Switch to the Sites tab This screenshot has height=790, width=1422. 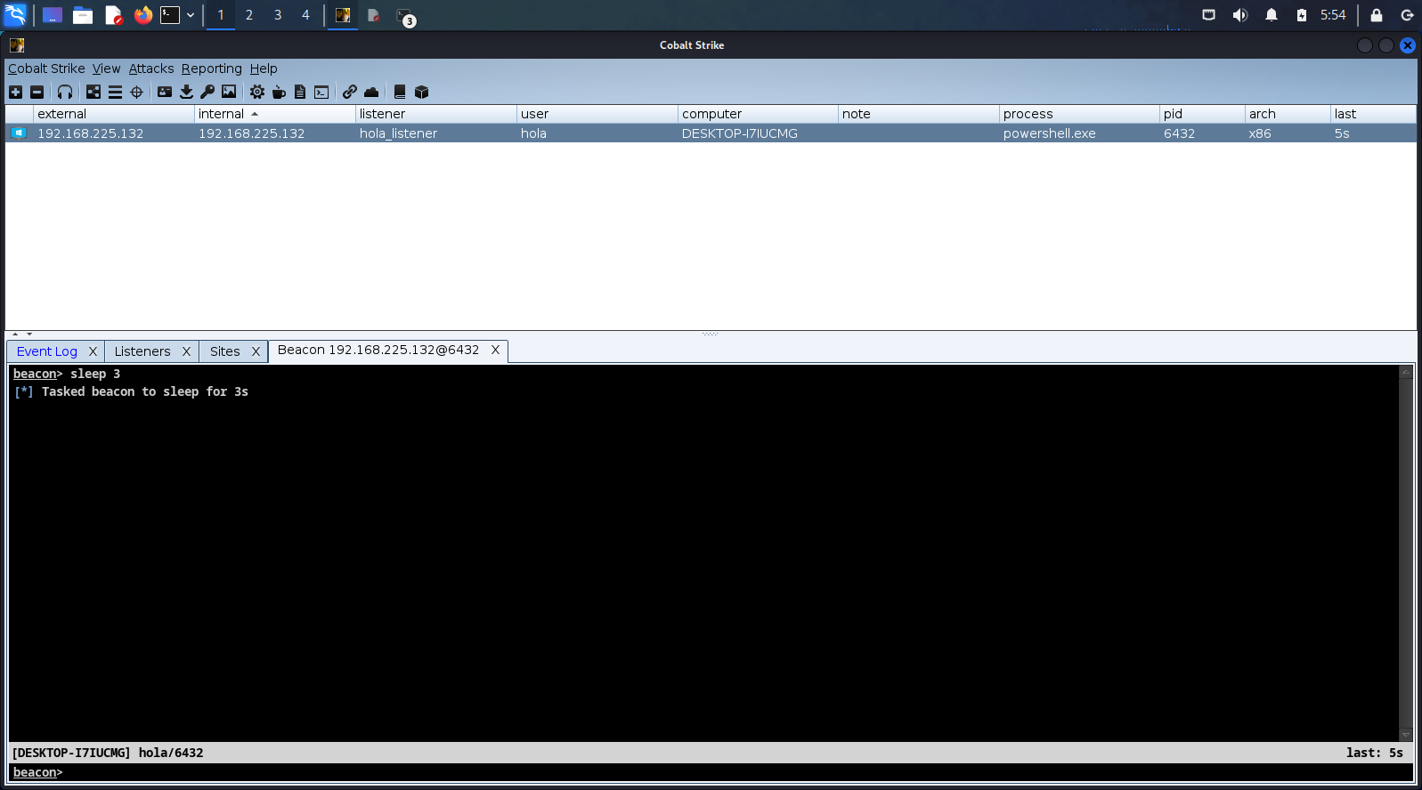tap(225, 351)
